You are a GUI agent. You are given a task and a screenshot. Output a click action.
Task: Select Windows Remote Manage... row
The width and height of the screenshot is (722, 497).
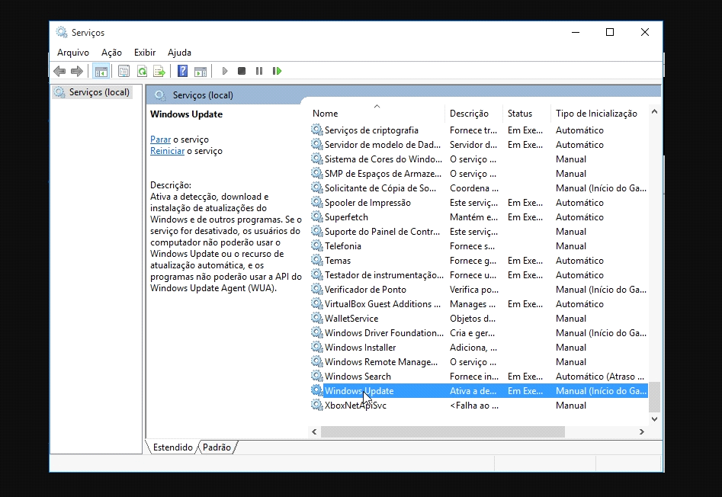479,362
